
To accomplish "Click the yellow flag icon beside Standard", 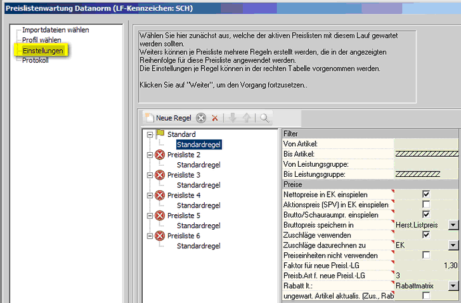I will tap(160, 134).
